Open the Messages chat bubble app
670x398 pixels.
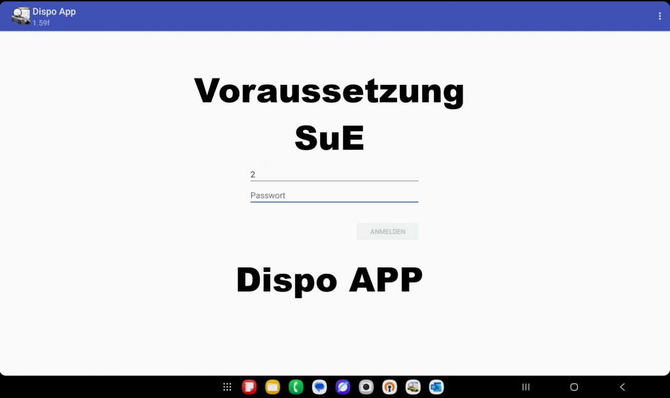click(x=319, y=387)
